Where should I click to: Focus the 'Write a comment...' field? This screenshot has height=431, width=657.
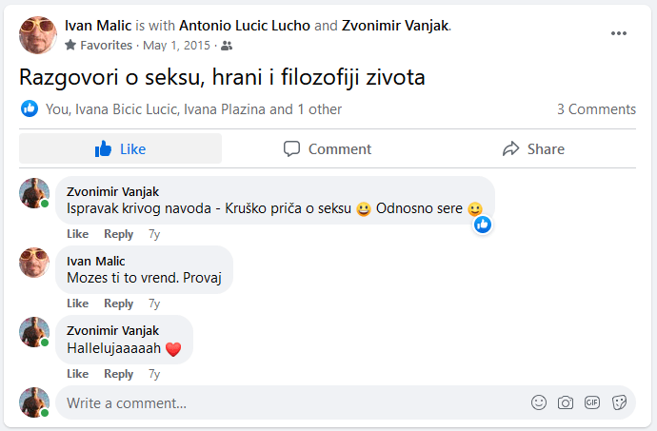pos(286,403)
